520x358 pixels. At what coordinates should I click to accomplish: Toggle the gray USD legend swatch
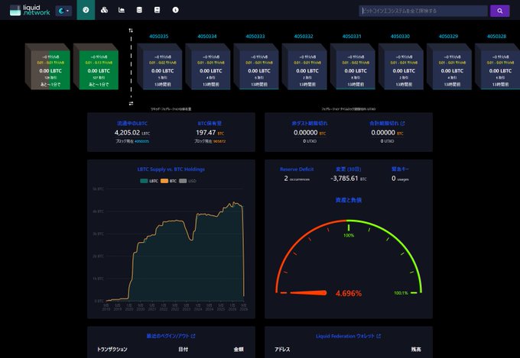[183, 181]
